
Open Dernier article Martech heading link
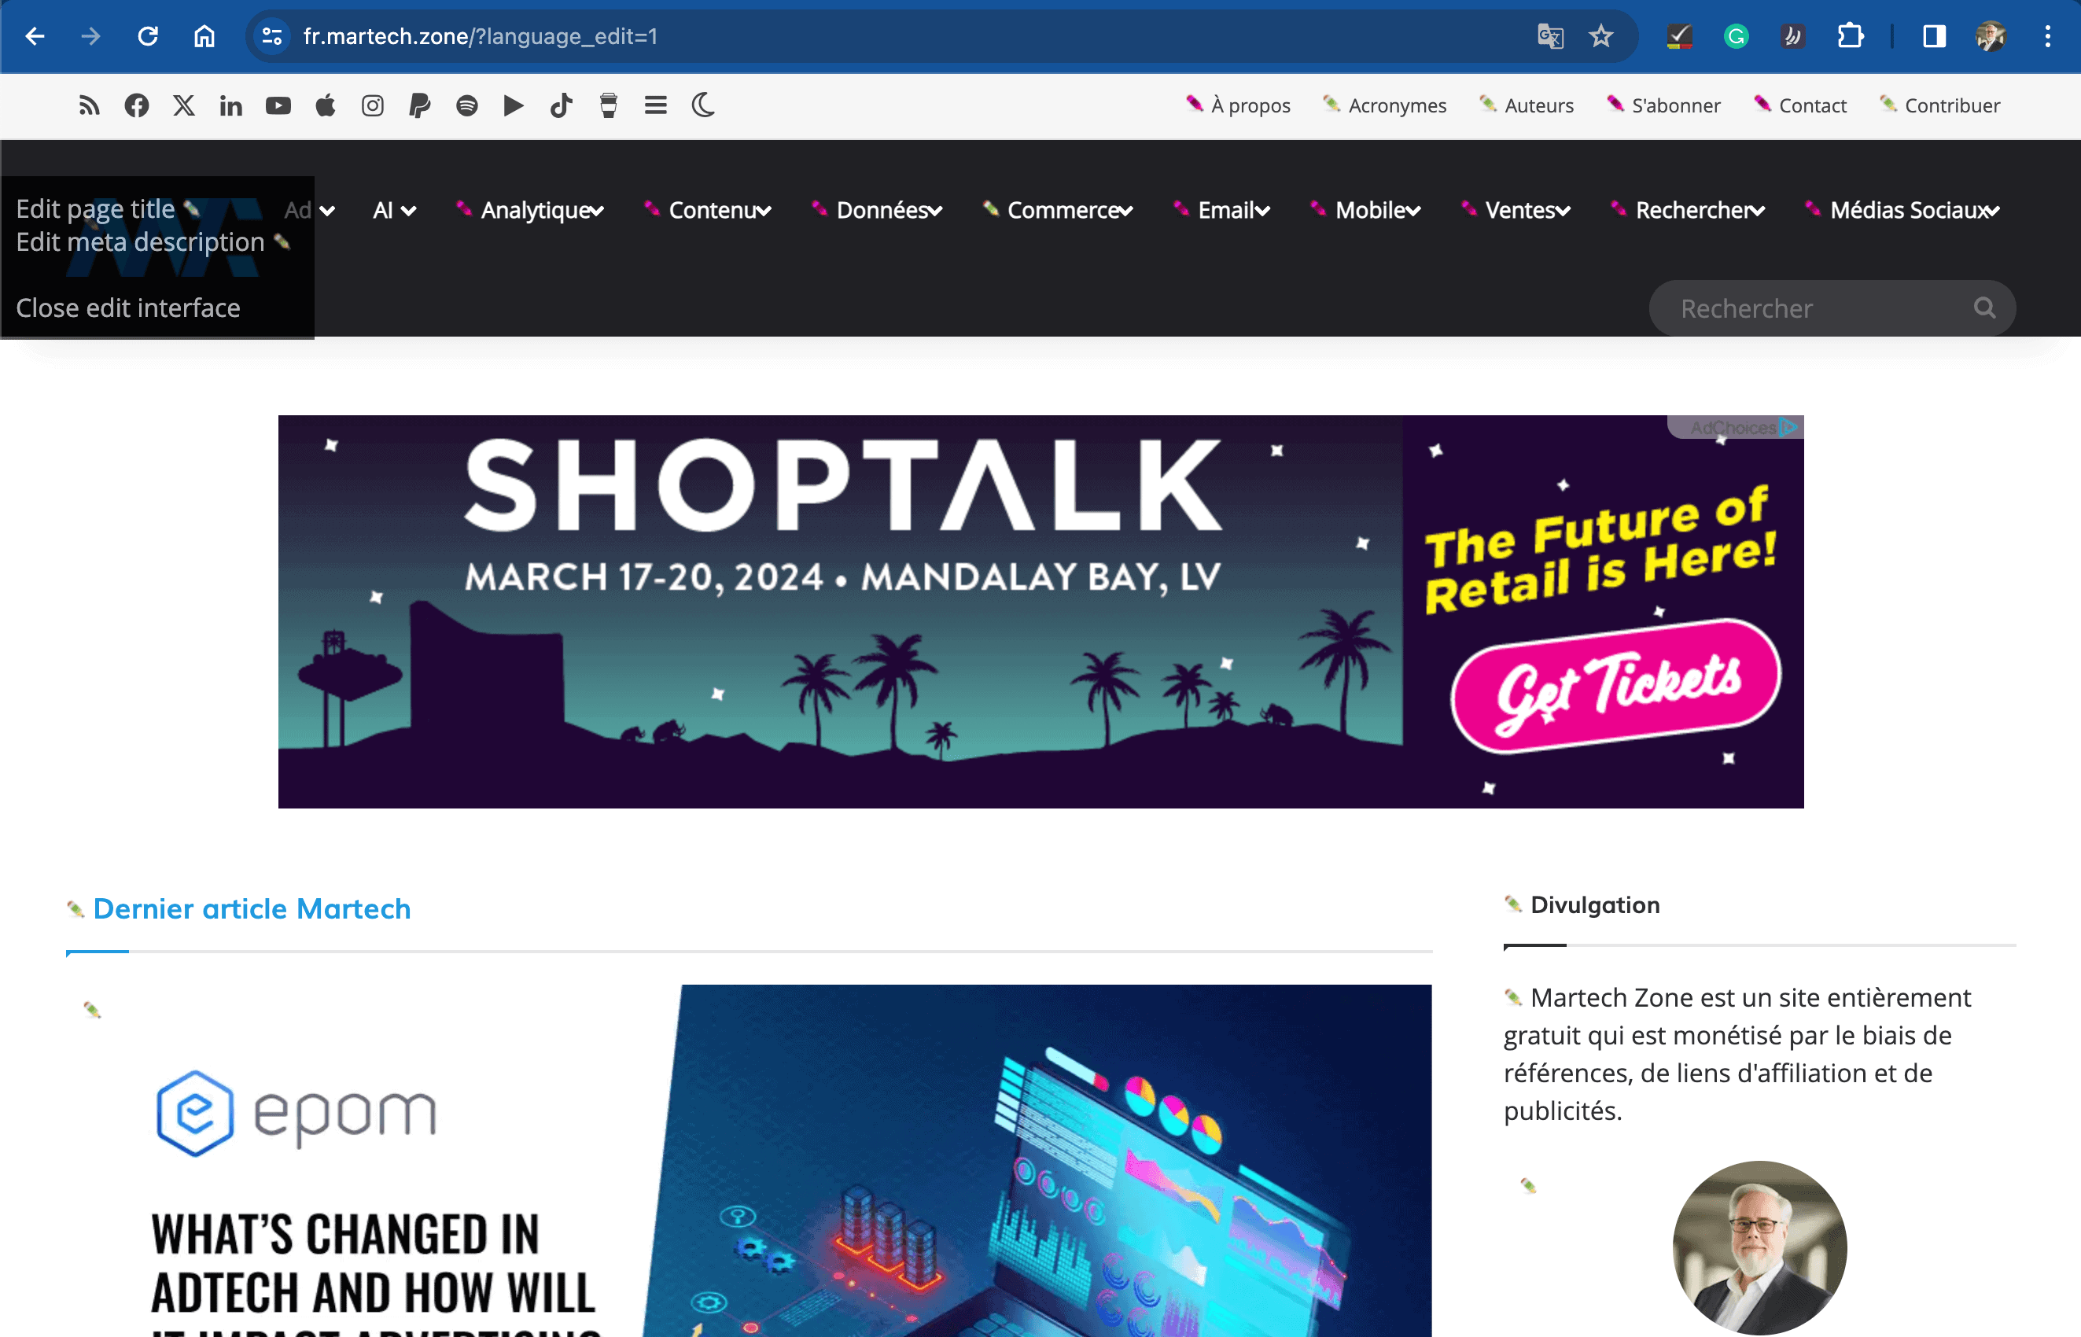tap(252, 909)
